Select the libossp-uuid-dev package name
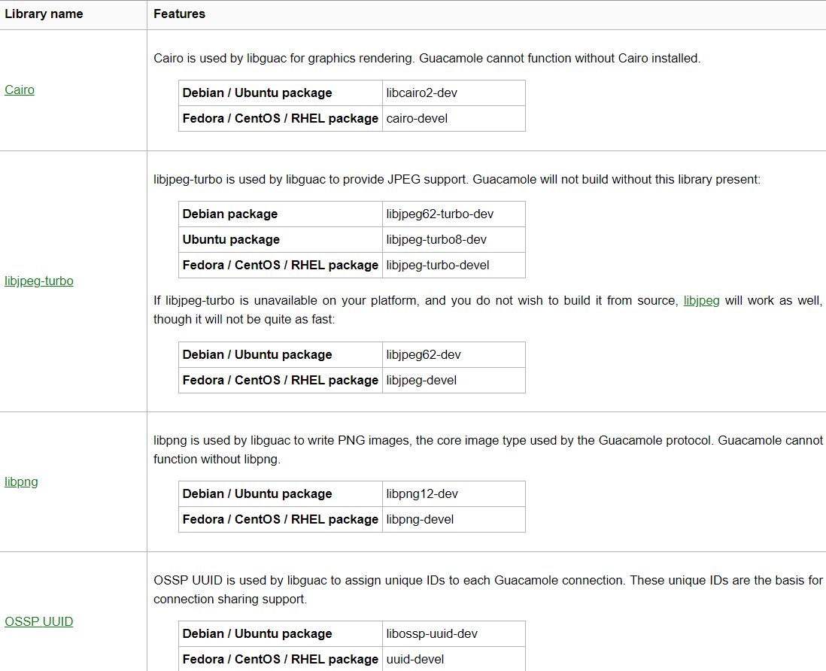The image size is (826, 671). coord(432,634)
